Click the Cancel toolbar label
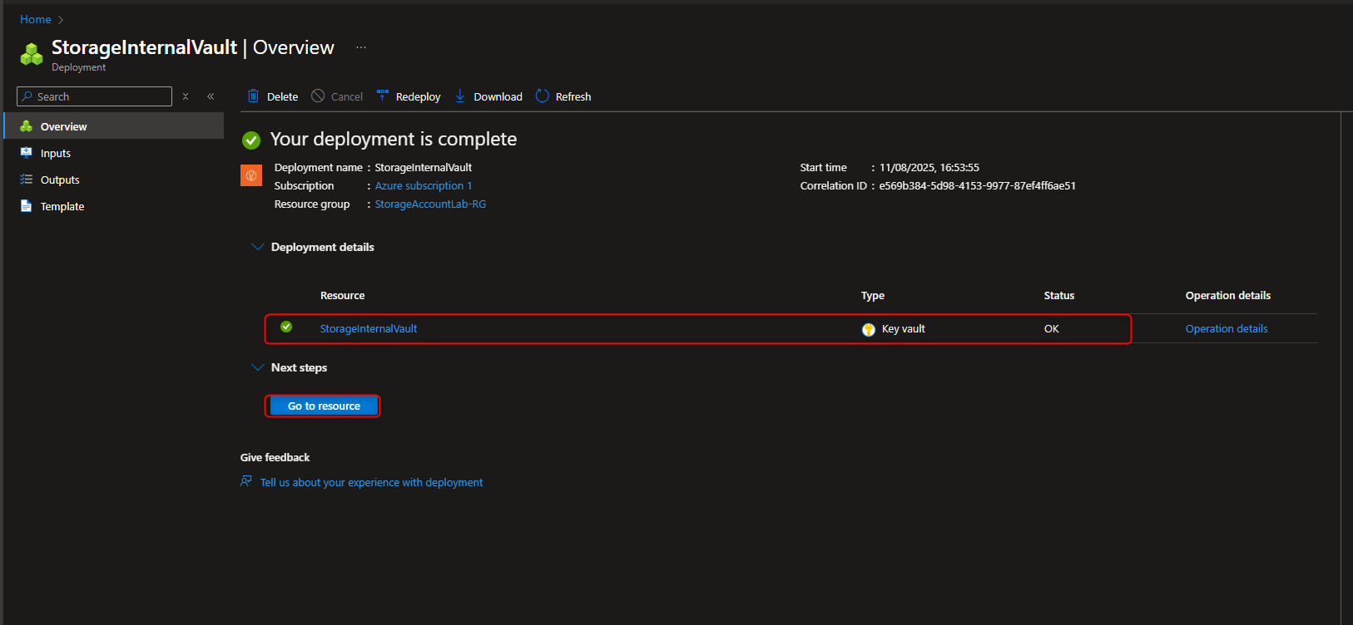1353x625 pixels. coord(347,97)
